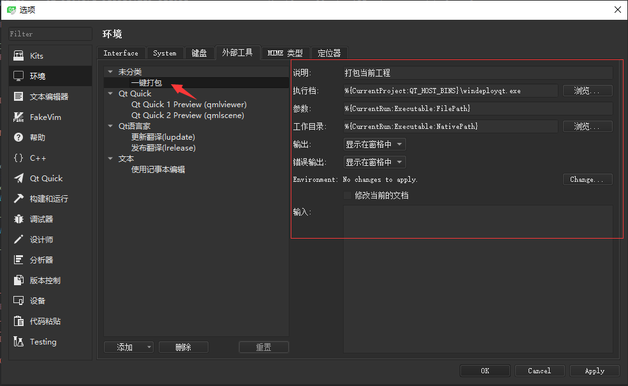
Task: Open 调试器 bug icon
Action: 18,219
